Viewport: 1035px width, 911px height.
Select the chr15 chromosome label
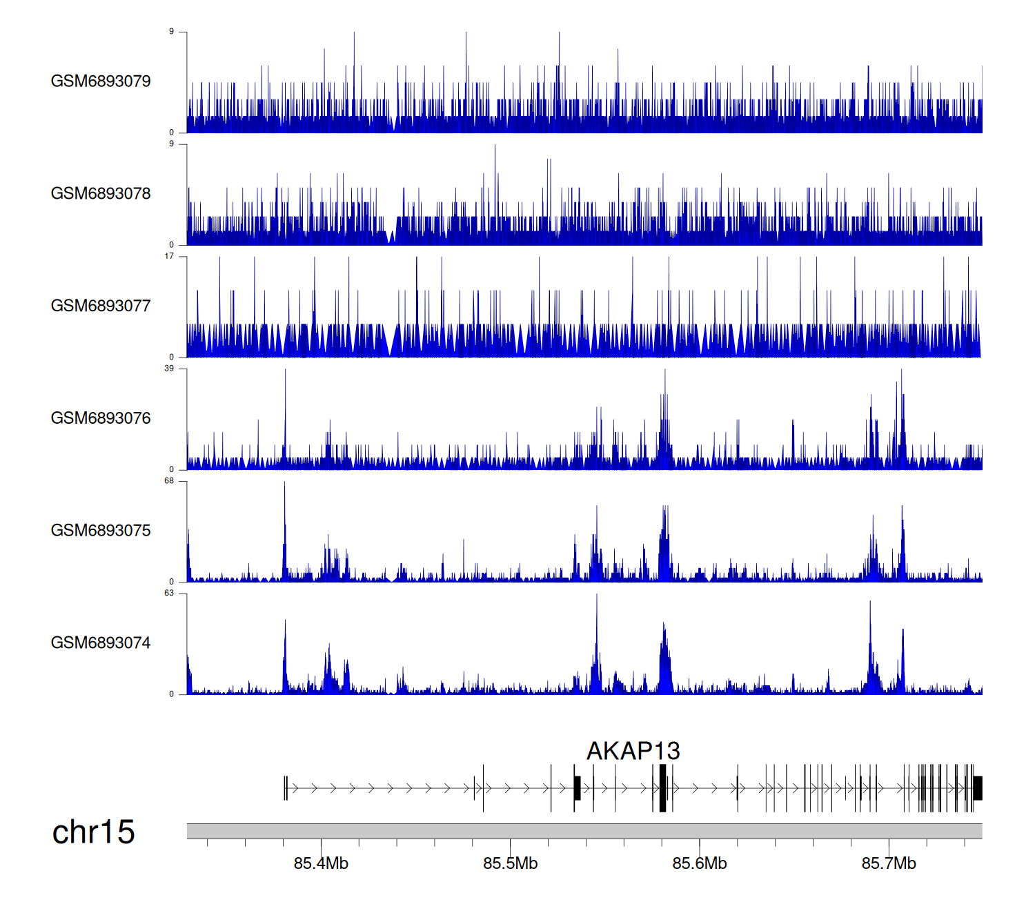click(93, 832)
